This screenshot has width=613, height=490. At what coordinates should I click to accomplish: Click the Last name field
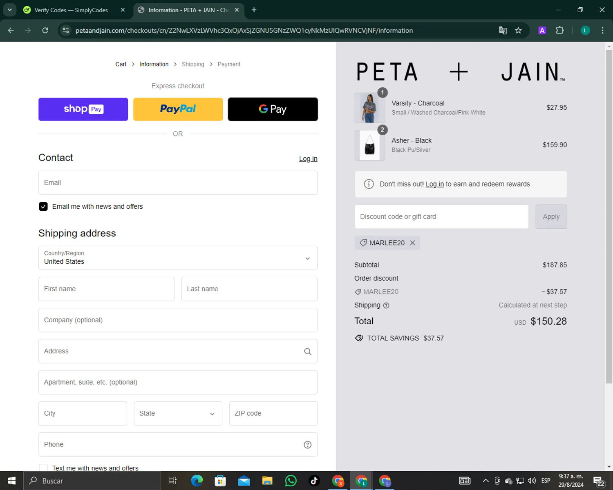(x=249, y=289)
